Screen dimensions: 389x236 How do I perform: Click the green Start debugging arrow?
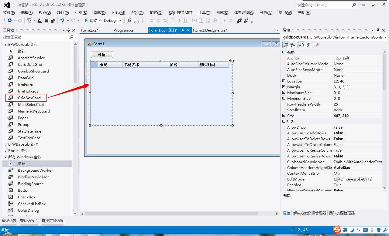(x=86, y=21)
